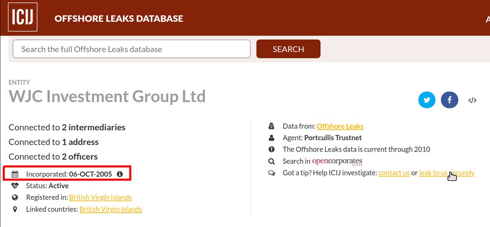Share entity on Twitter
The image size is (490, 227).
[427, 100]
